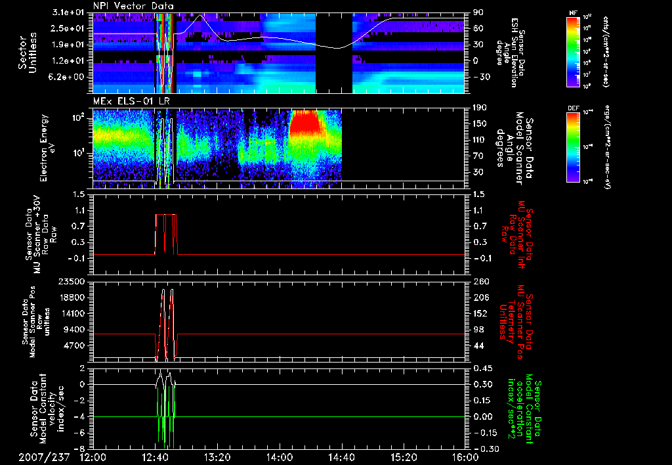This screenshot has width=672, height=465.
Task: Click the '14:40' time axis label
Action: pyautogui.click(x=341, y=457)
